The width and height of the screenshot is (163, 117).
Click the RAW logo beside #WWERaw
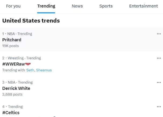(x=28, y=64)
